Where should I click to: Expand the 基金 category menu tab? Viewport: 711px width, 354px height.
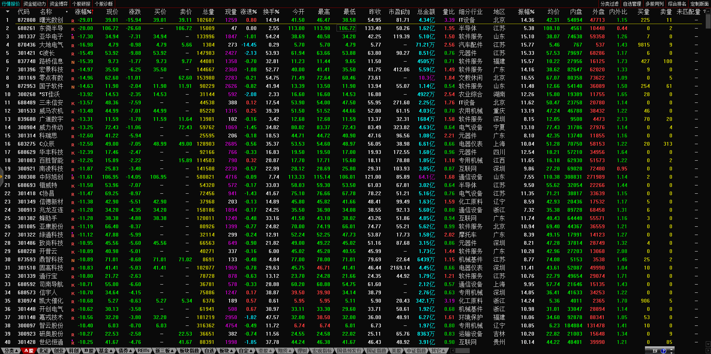coord(105,351)
